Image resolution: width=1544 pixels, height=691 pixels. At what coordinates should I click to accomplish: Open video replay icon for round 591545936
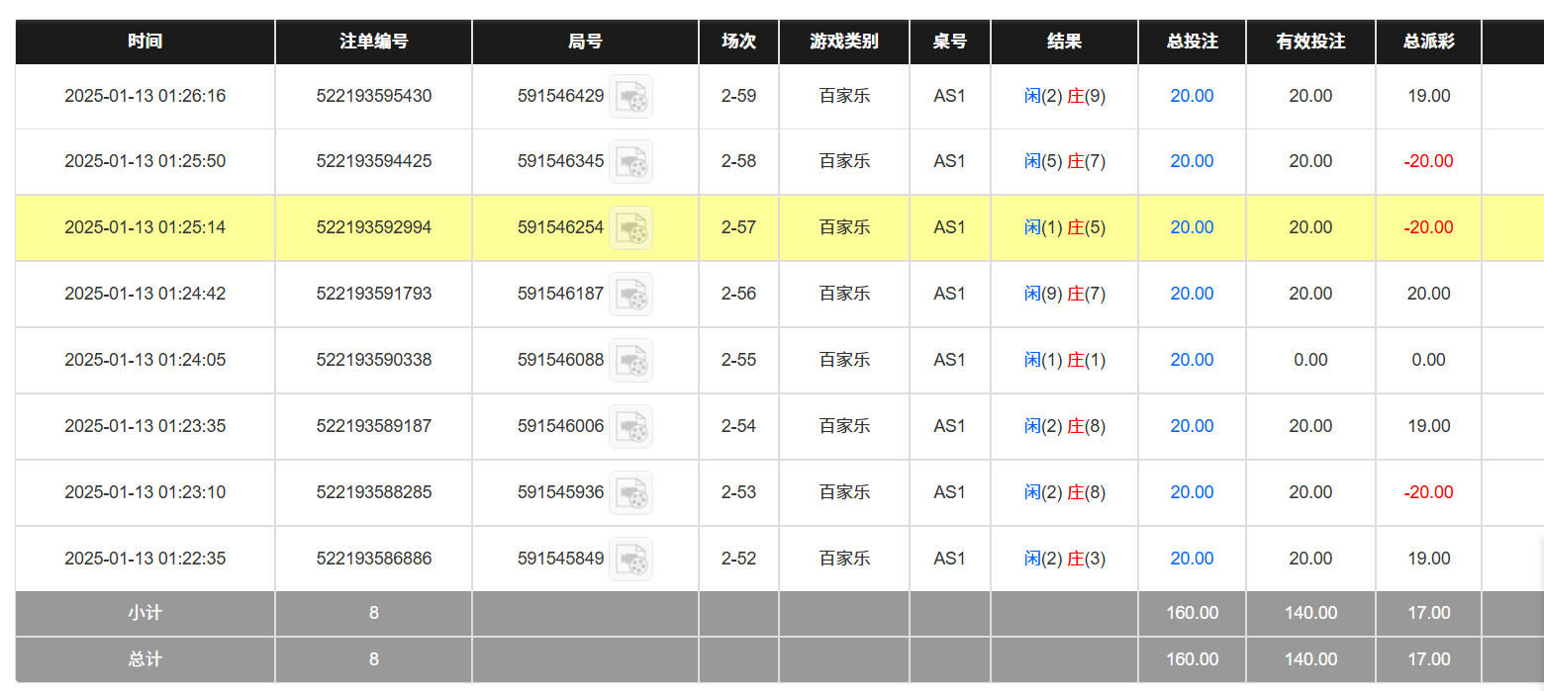(630, 492)
